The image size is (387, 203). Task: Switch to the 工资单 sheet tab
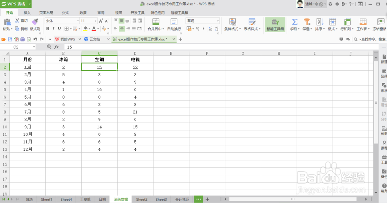[x=85, y=199]
